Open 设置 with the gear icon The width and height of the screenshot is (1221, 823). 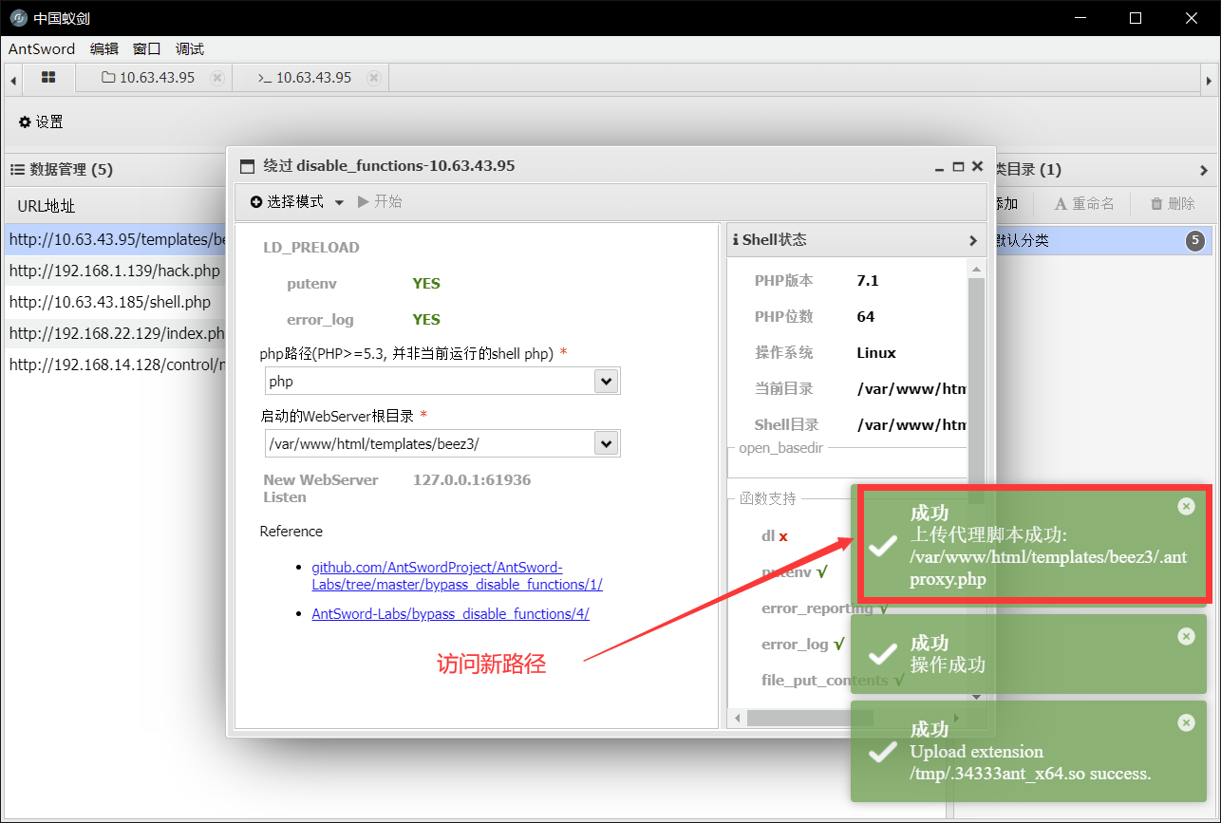[x=41, y=122]
